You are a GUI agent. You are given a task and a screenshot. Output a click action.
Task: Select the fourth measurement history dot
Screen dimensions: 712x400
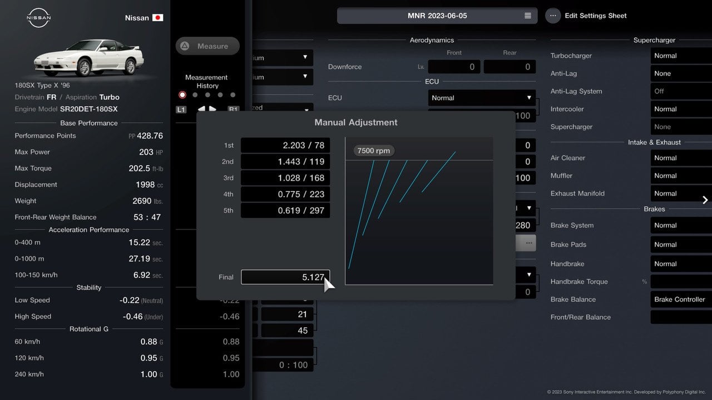click(x=220, y=95)
